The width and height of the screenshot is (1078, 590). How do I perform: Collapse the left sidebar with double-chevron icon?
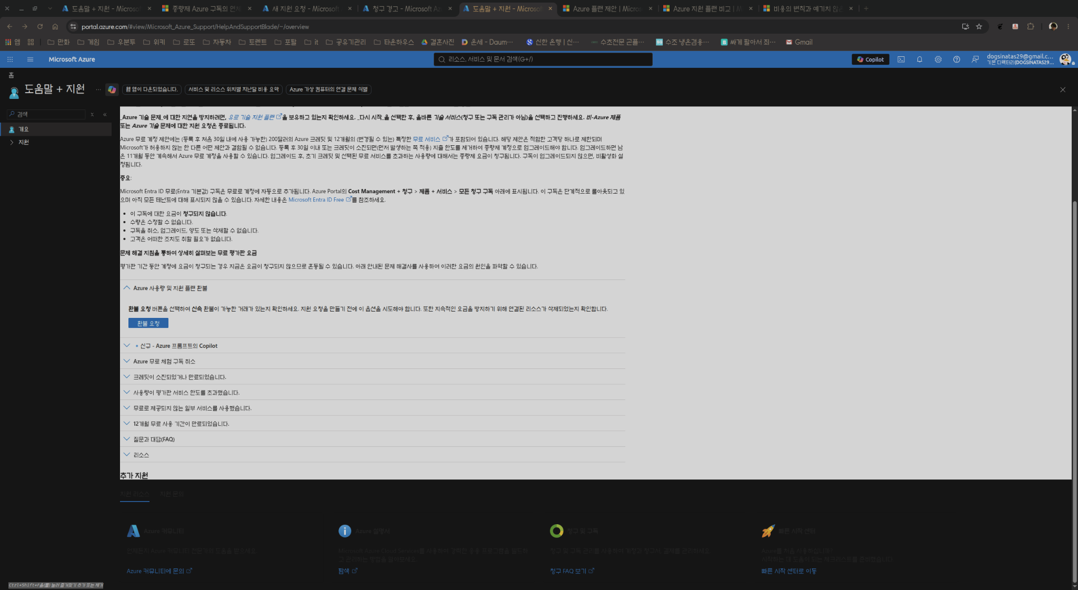point(105,114)
